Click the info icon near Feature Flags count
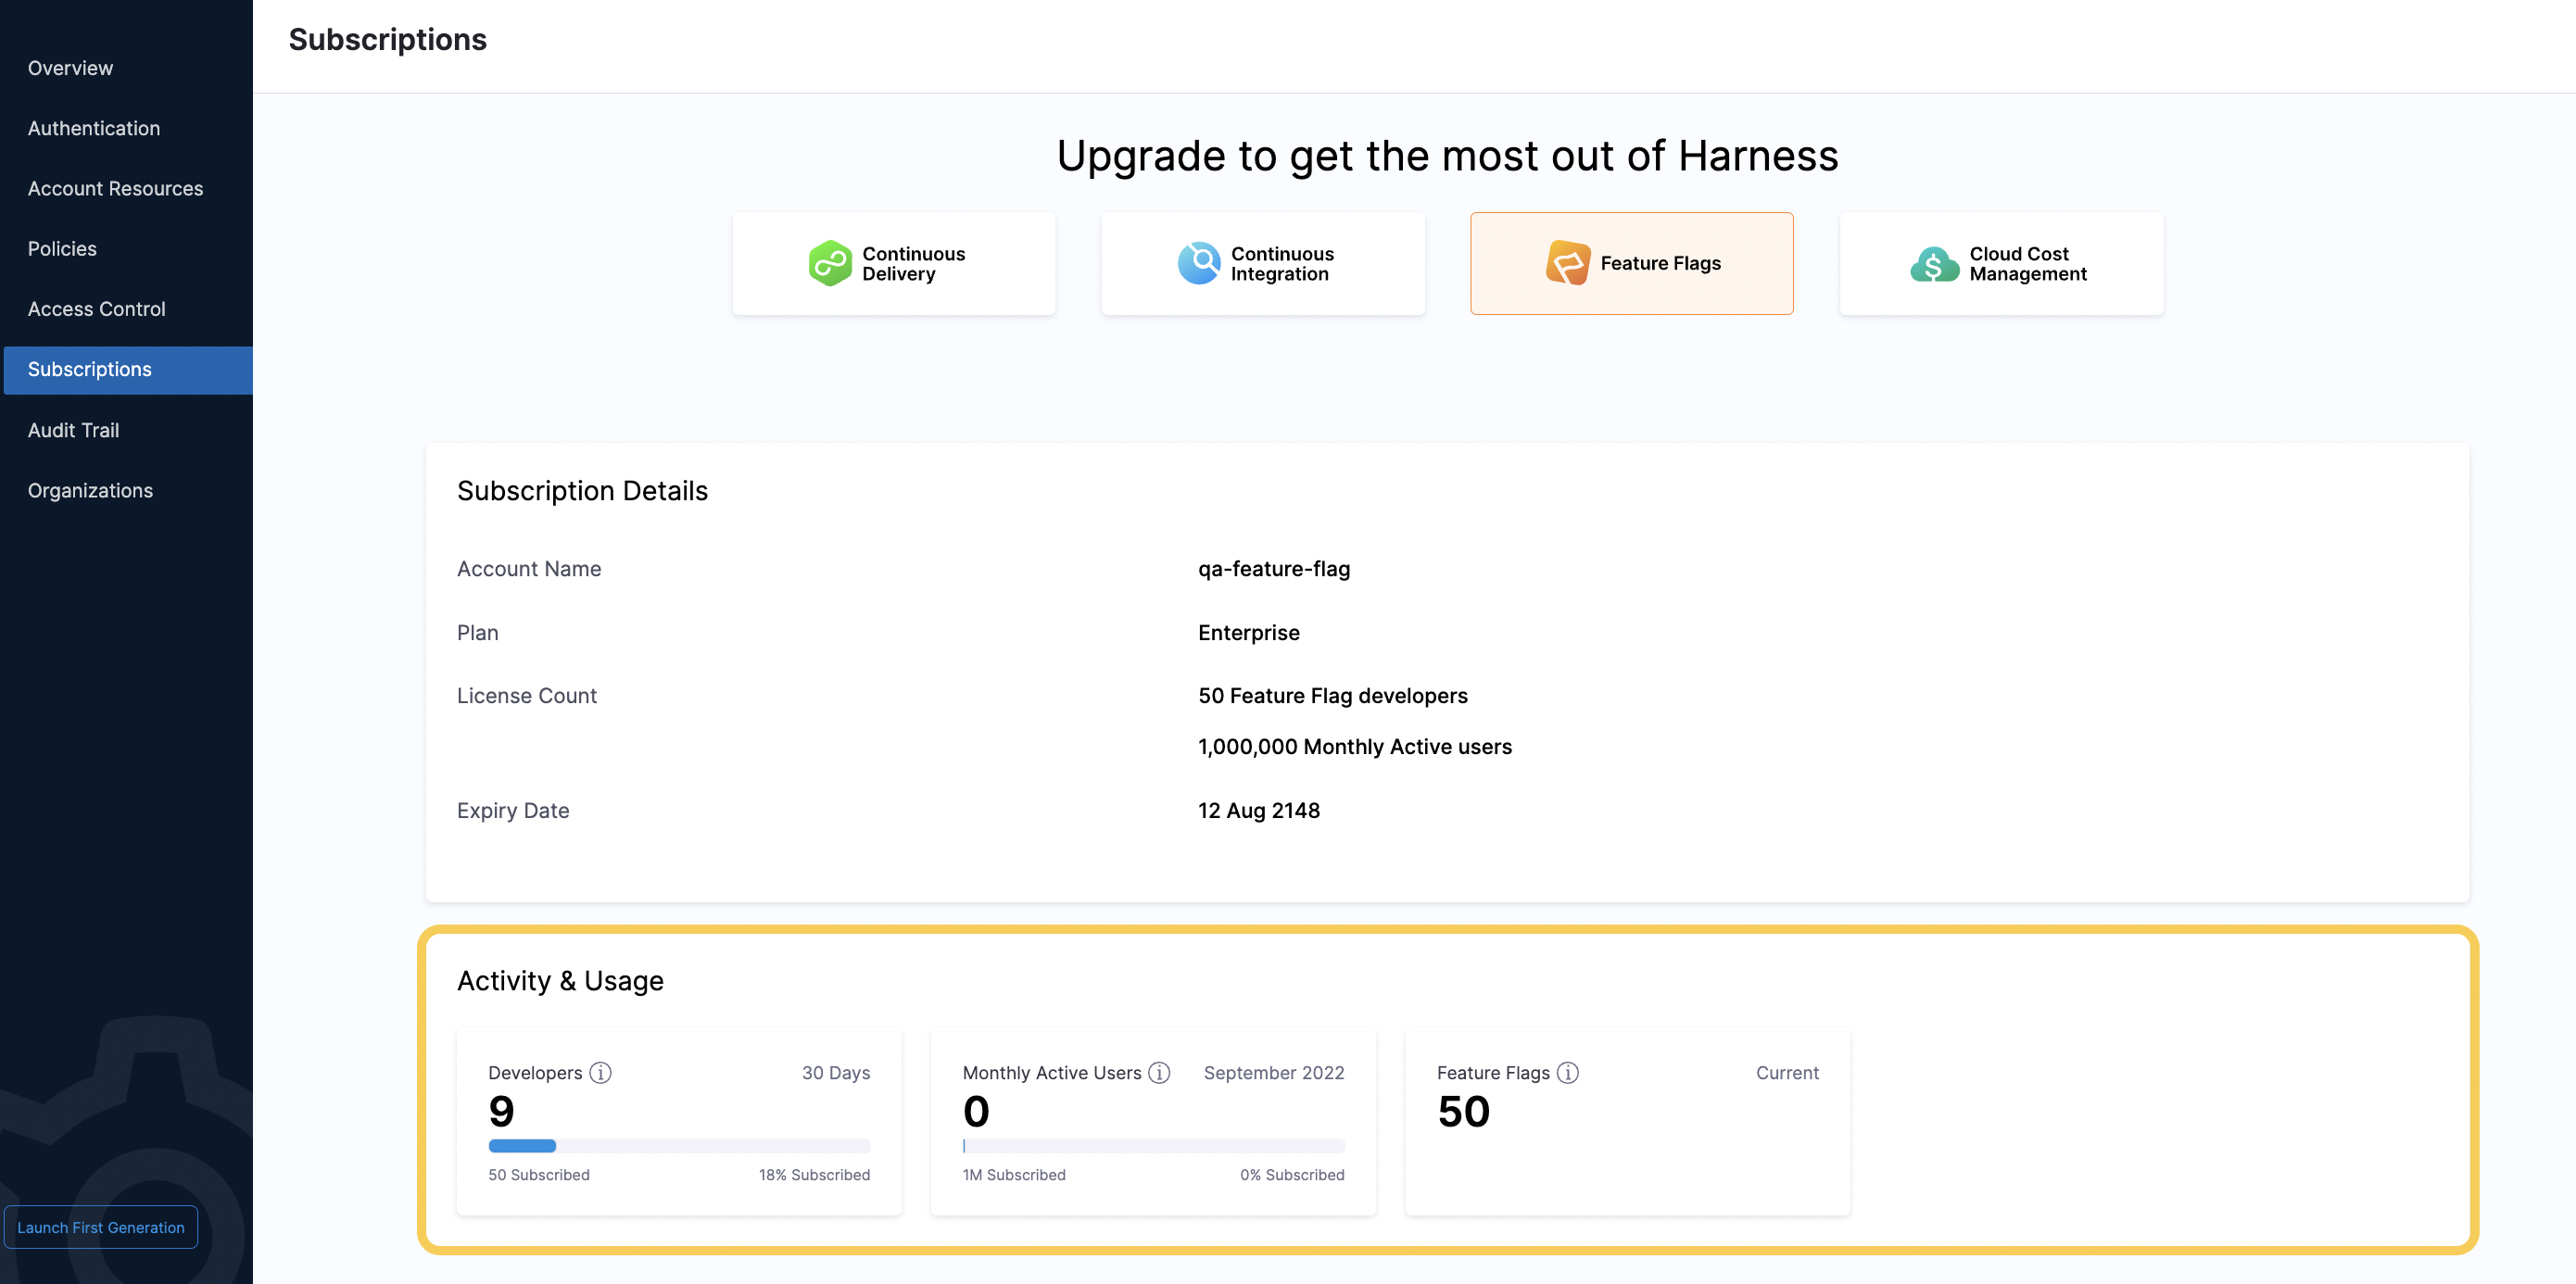 (x=1566, y=1072)
